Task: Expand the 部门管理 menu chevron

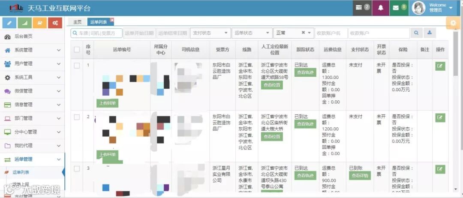Action: coord(58,118)
